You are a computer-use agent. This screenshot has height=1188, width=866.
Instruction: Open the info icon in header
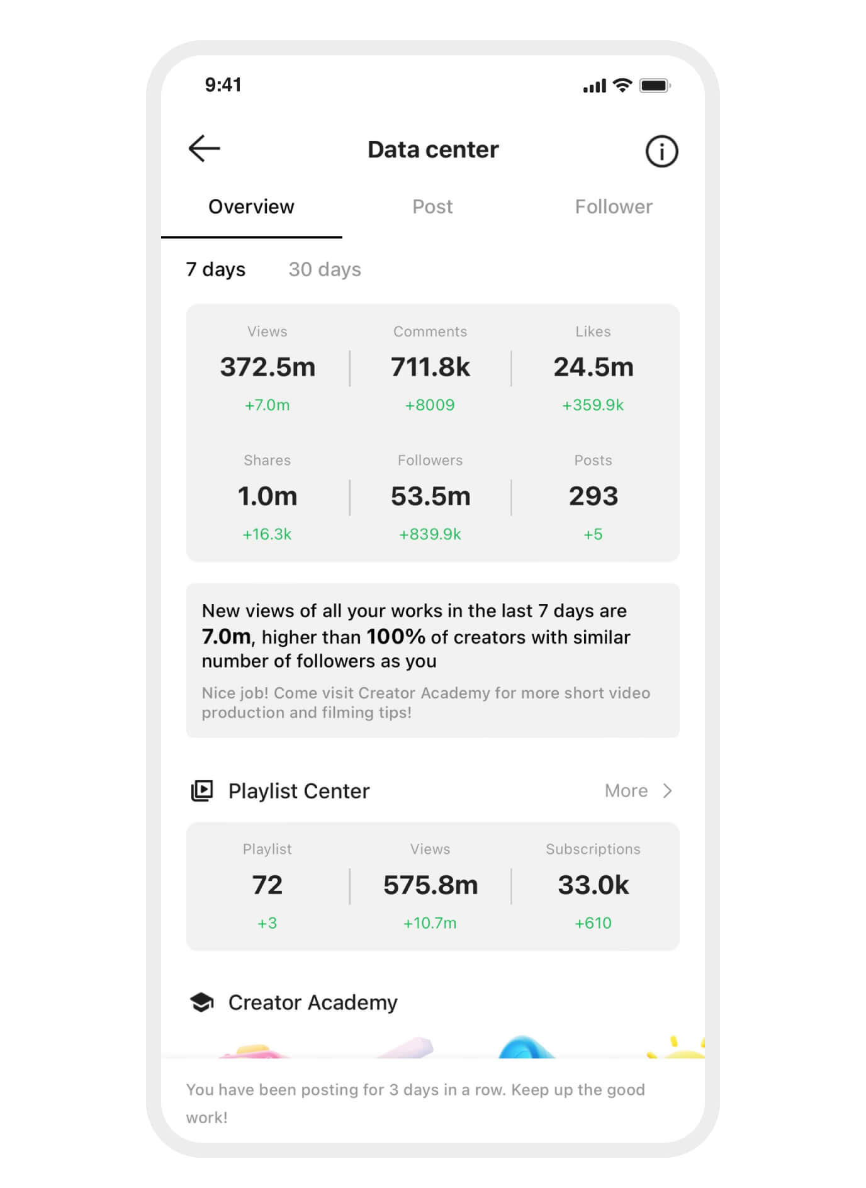pos(661,152)
